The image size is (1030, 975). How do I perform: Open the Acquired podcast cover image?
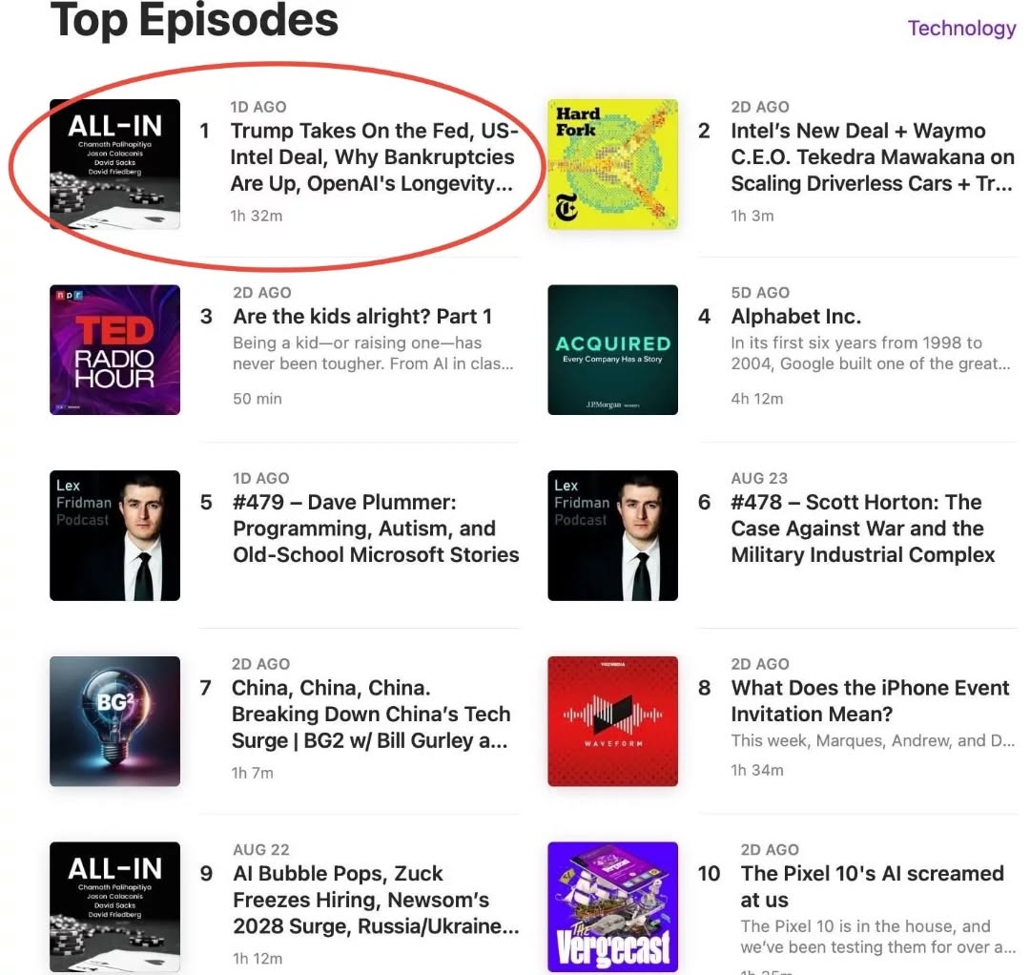click(613, 349)
